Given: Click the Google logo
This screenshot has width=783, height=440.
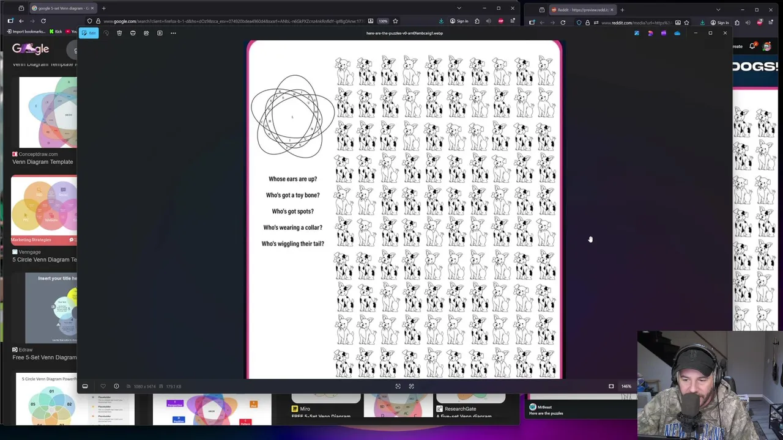Looking at the screenshot, I should click(31, 49).
